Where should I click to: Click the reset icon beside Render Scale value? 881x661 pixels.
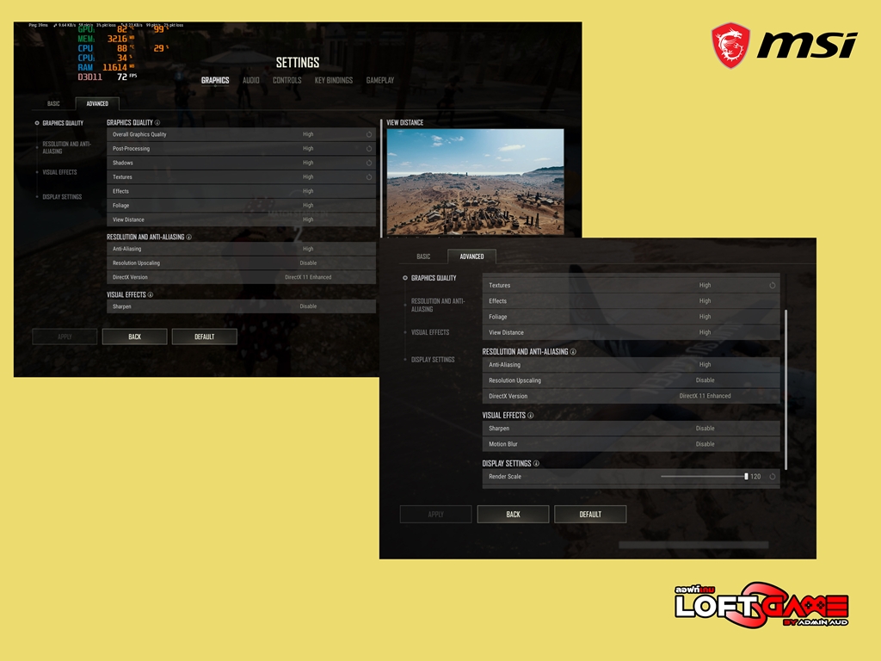(773, 477)
